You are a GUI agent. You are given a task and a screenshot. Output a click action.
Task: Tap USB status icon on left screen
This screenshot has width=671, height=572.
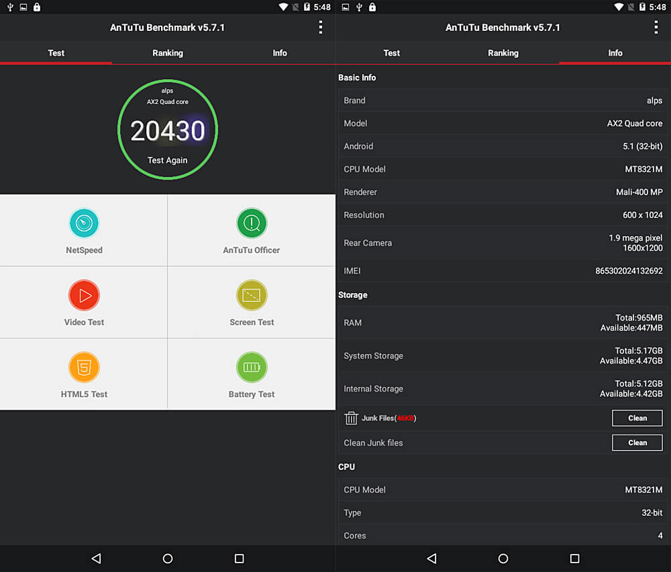tap(10, 7)
